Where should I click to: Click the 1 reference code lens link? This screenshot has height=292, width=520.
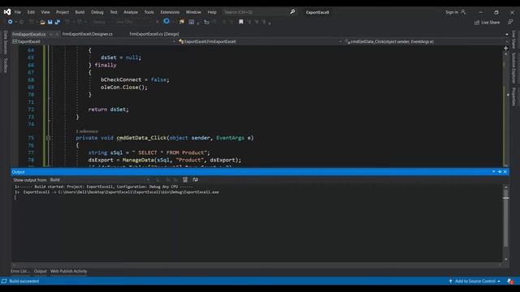point(87,131)
